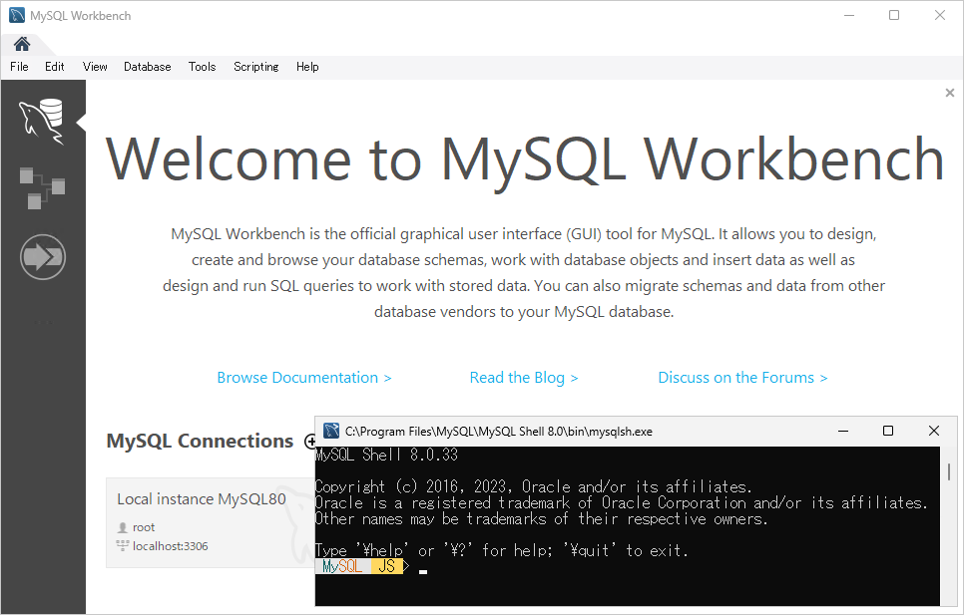This screenshot has width=964, height=615.
Task: Close the MySQL Shell window
Action: coord(934,431)
